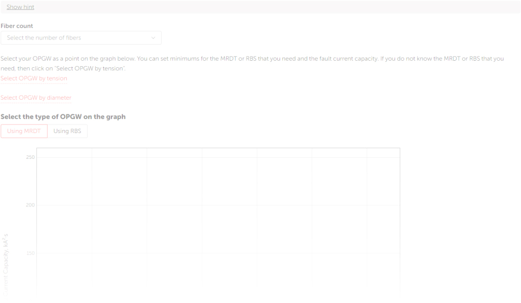Click 'Select the type of OPGW' heading
521x303 pixels.
coord(63,117)
